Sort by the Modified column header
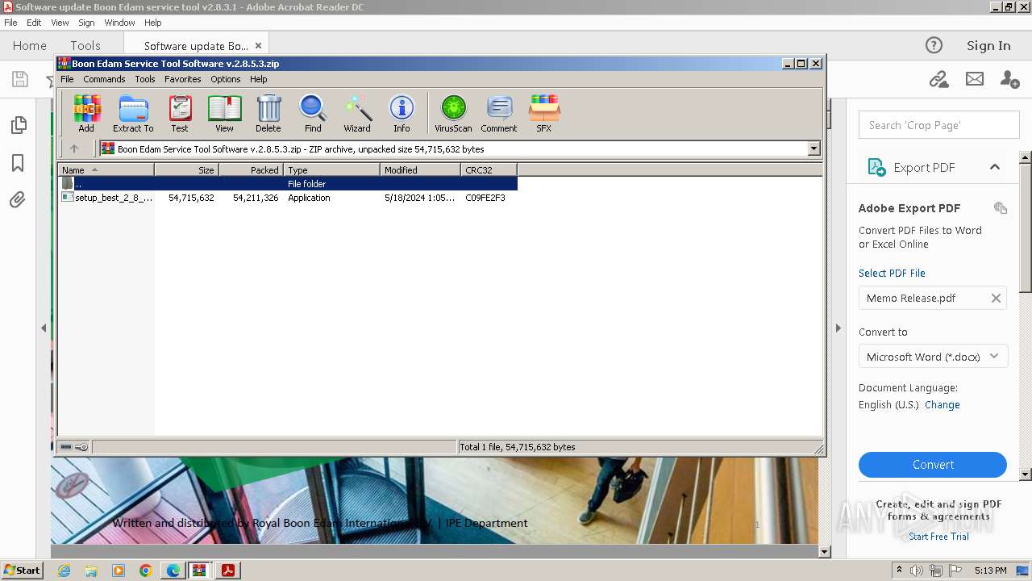The image size is (1032, 581). (420, 170)
